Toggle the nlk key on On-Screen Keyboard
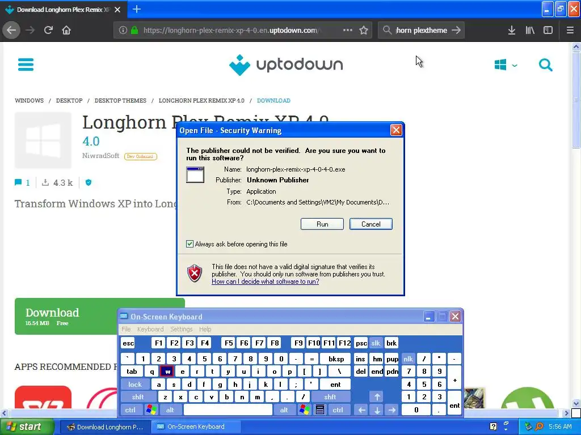The height and width of the screenshot is (435, 581). pos(408,359)
